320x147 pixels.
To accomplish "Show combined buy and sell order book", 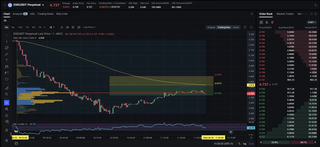I will click(261, 22).
